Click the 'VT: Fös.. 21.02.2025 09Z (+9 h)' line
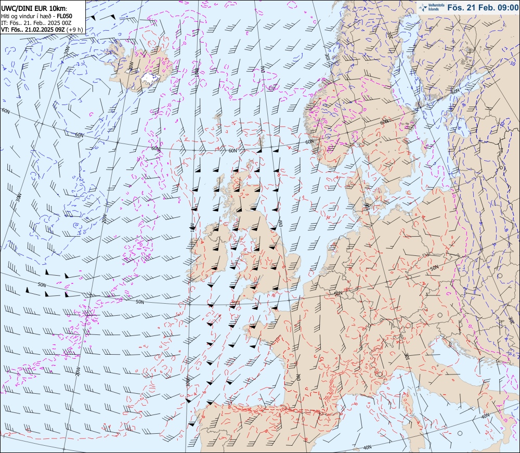The image size is (520, 453). click(42, 30)
